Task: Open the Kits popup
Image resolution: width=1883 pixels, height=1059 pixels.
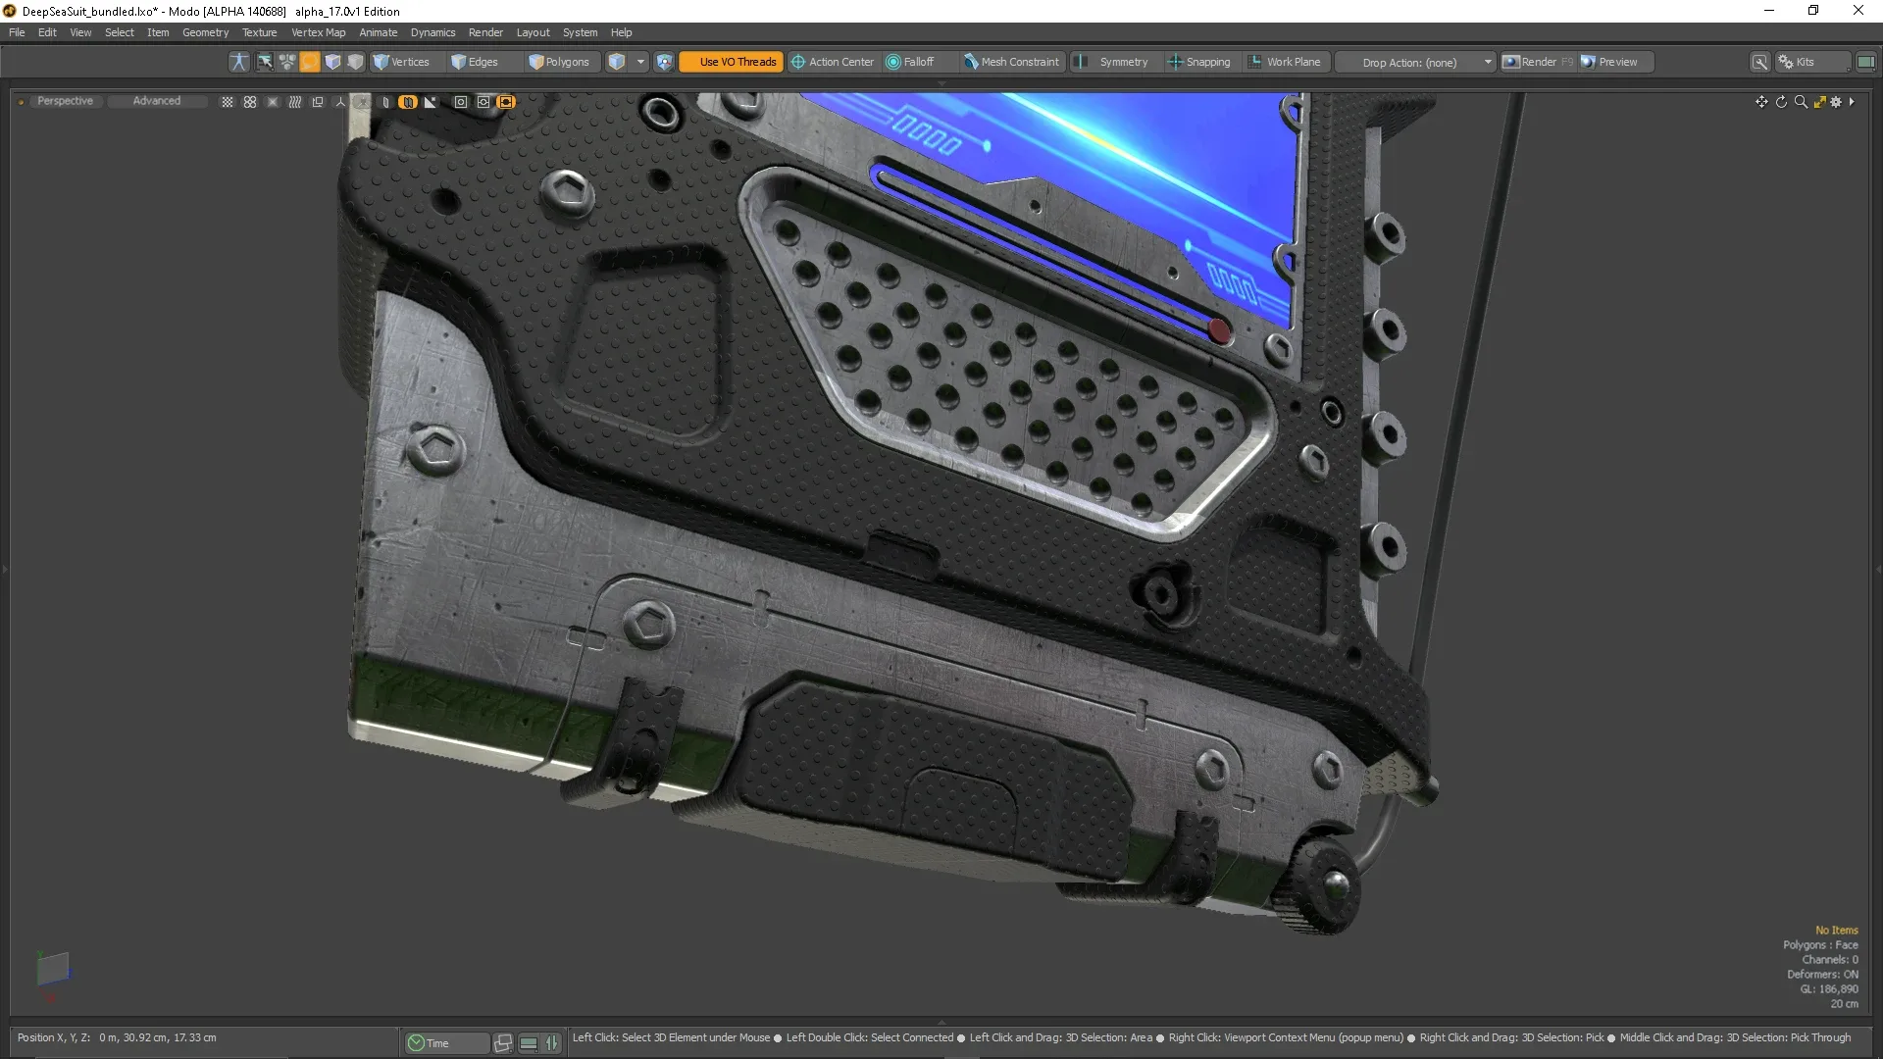Action: pos(1812,62)
